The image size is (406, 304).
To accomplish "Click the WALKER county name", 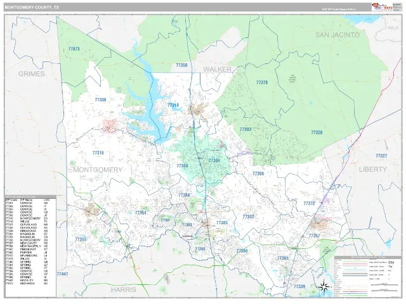I will pyautogui.click(x=217, y=69).
